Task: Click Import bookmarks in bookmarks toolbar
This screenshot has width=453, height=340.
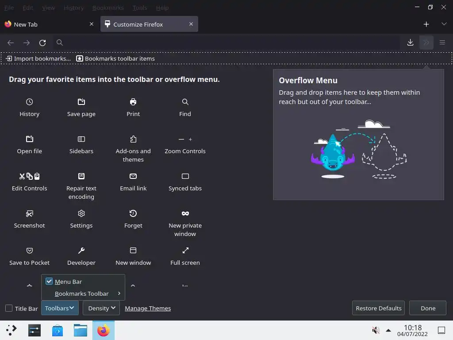Action: click(38, 58)
